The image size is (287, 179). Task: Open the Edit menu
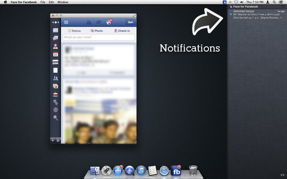click(51, 2)
